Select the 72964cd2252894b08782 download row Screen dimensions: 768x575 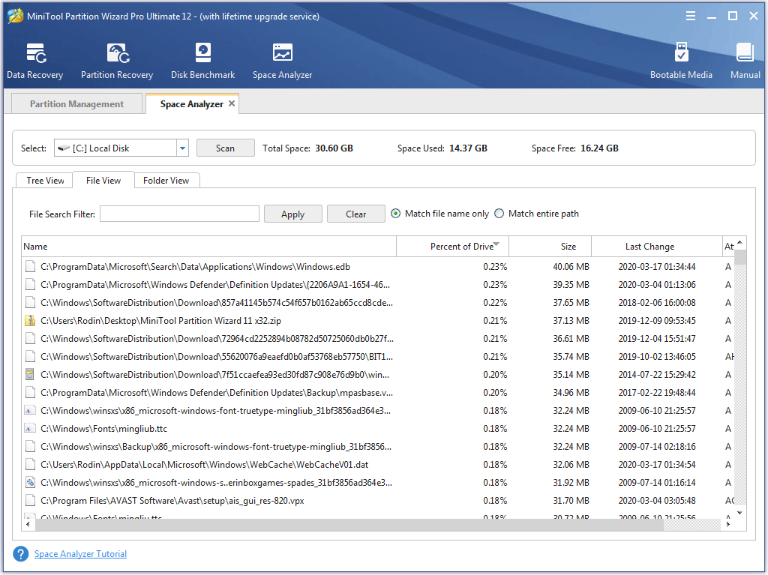pos(378,338)
